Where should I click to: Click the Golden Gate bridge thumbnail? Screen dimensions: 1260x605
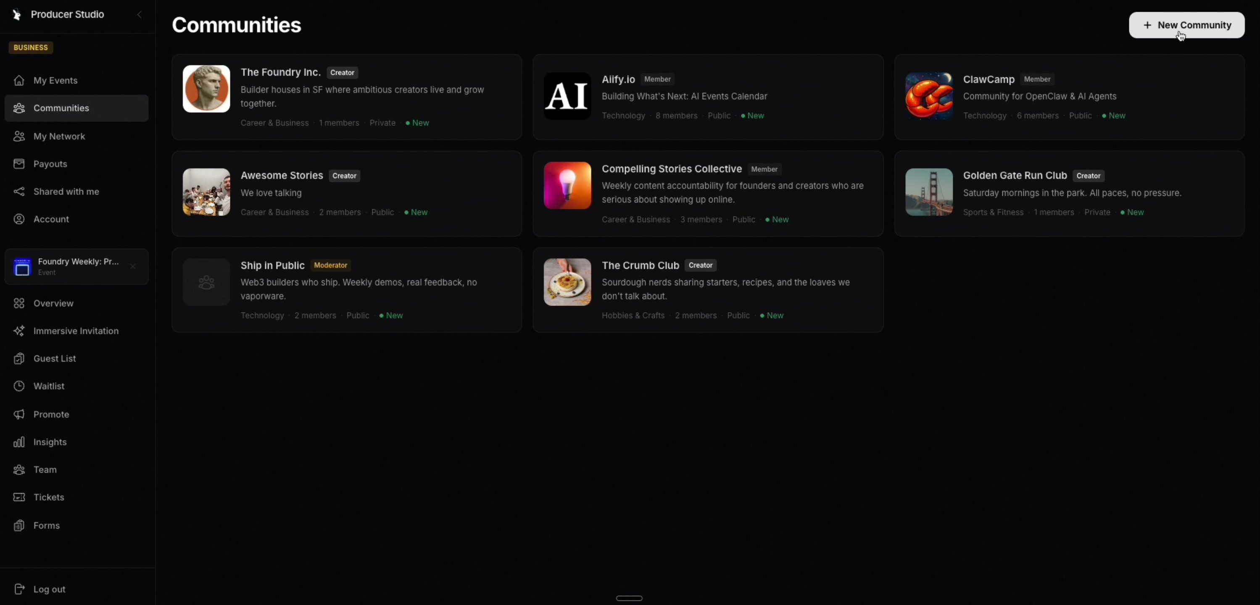click(x=929, y=192)
